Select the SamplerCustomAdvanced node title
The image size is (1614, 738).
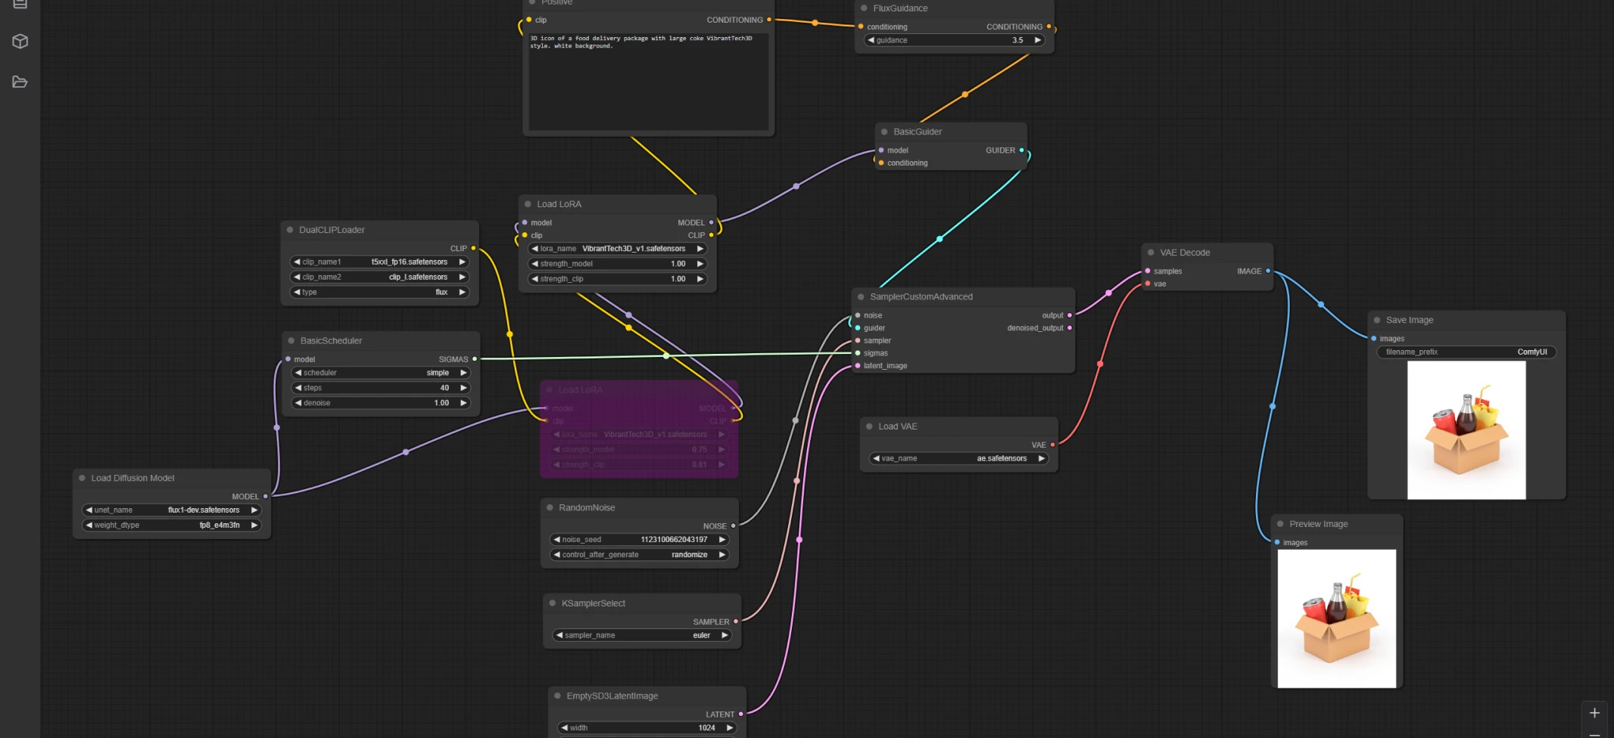(x=921, y=296)
